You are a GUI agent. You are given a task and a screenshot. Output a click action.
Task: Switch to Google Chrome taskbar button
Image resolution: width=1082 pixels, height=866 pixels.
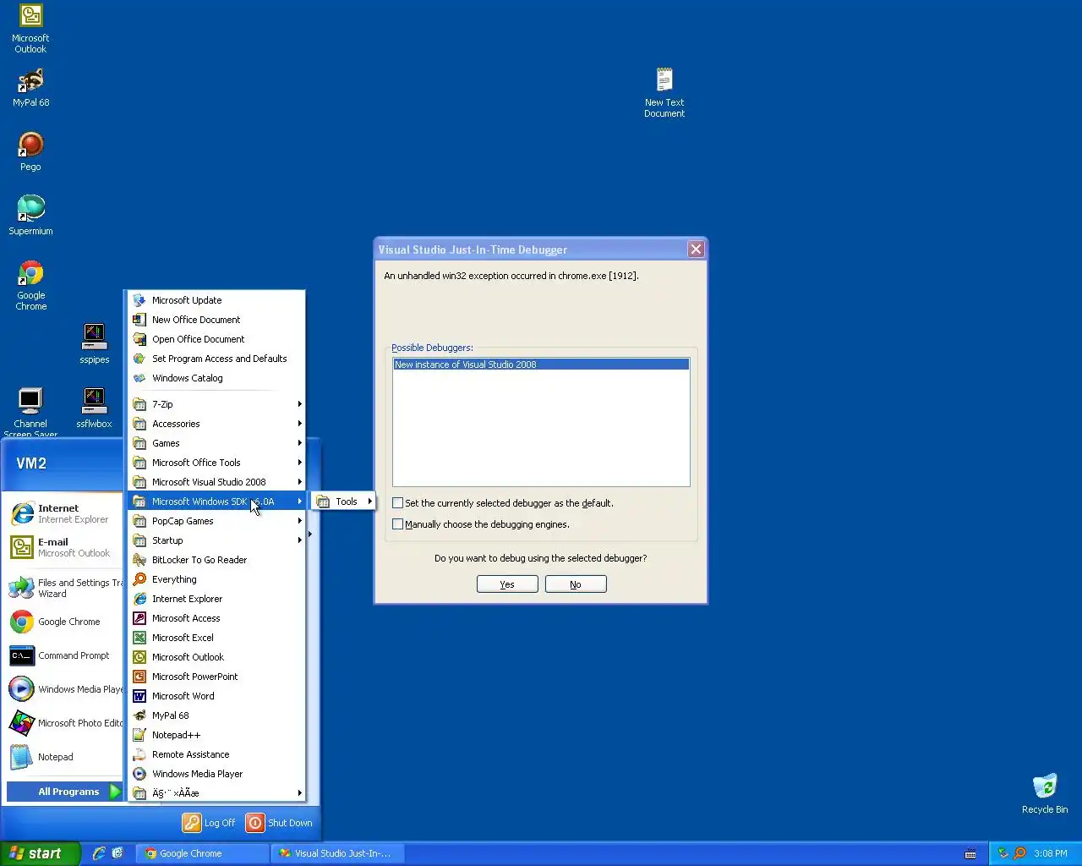[x=201, y=853]
